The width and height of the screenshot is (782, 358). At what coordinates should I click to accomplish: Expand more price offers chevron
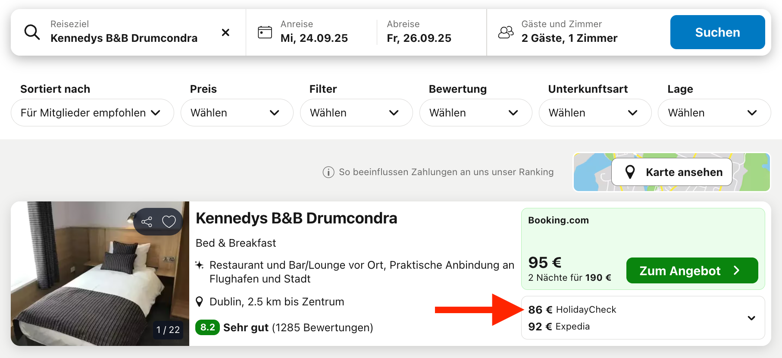click(751, 318)
